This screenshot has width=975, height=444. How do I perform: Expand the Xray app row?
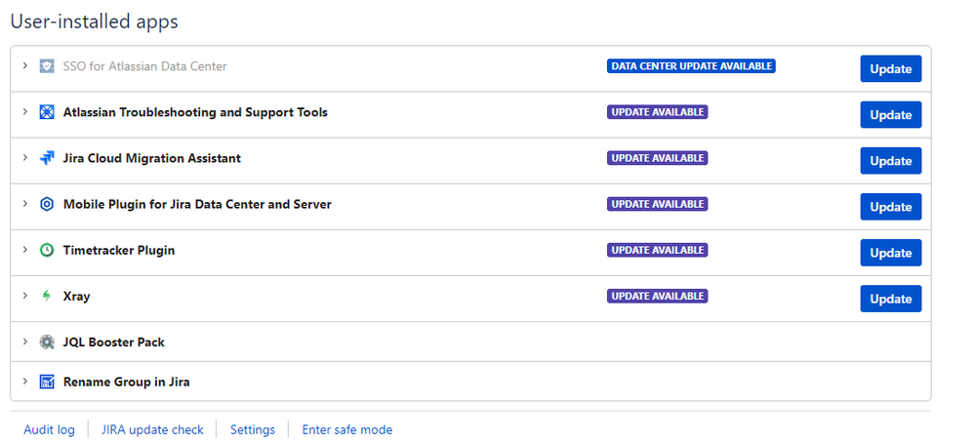pyautogui.click(x=24, y=296)
